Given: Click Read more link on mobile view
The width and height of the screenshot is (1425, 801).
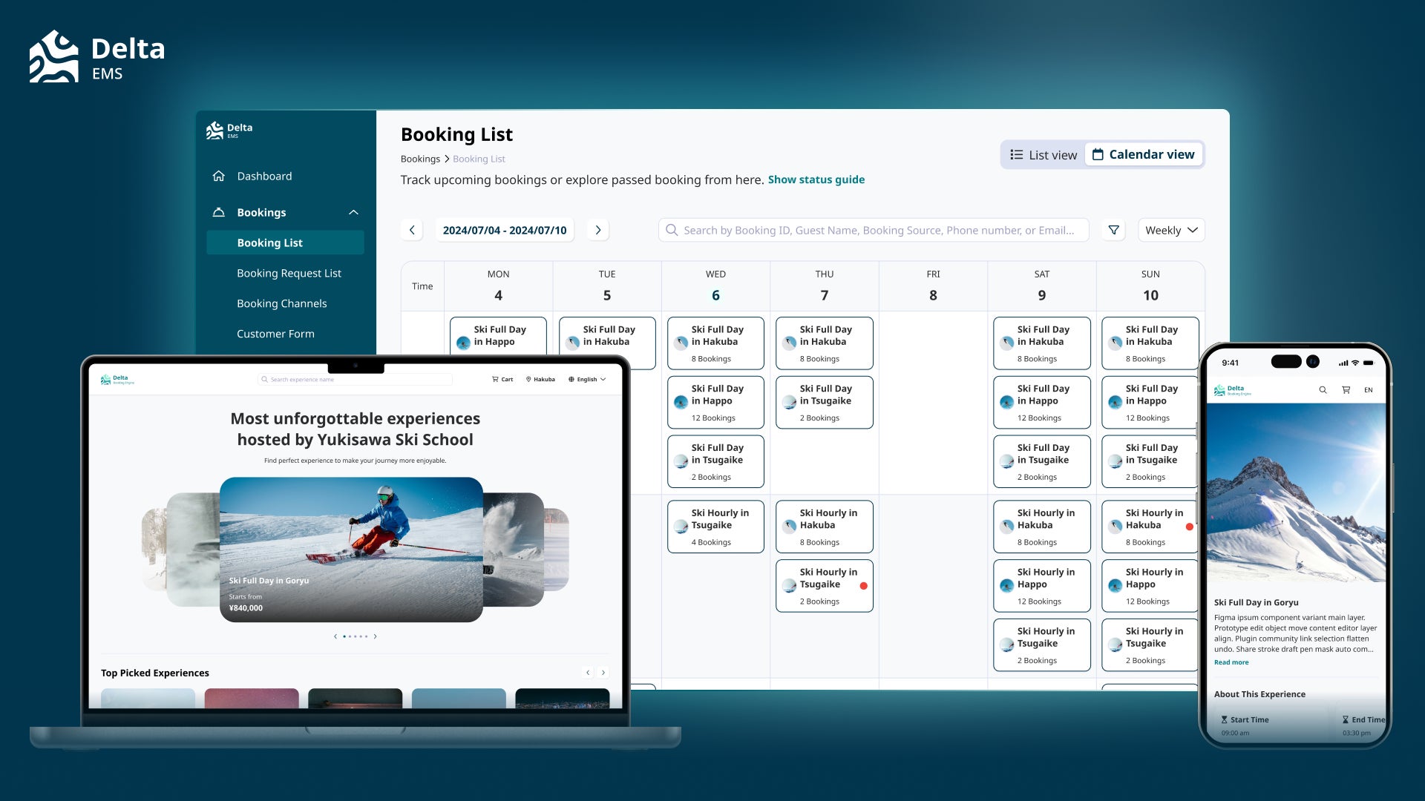Looking at the screenshot, I should click(x=1232, y=662).
